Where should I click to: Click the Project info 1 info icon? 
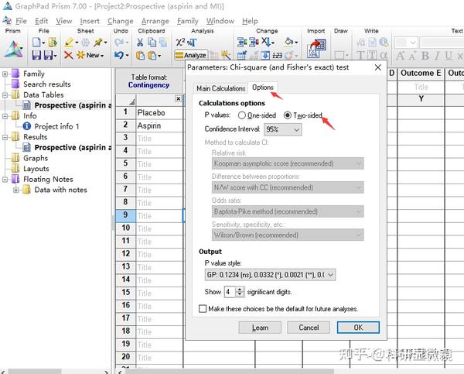pos(26,126)
